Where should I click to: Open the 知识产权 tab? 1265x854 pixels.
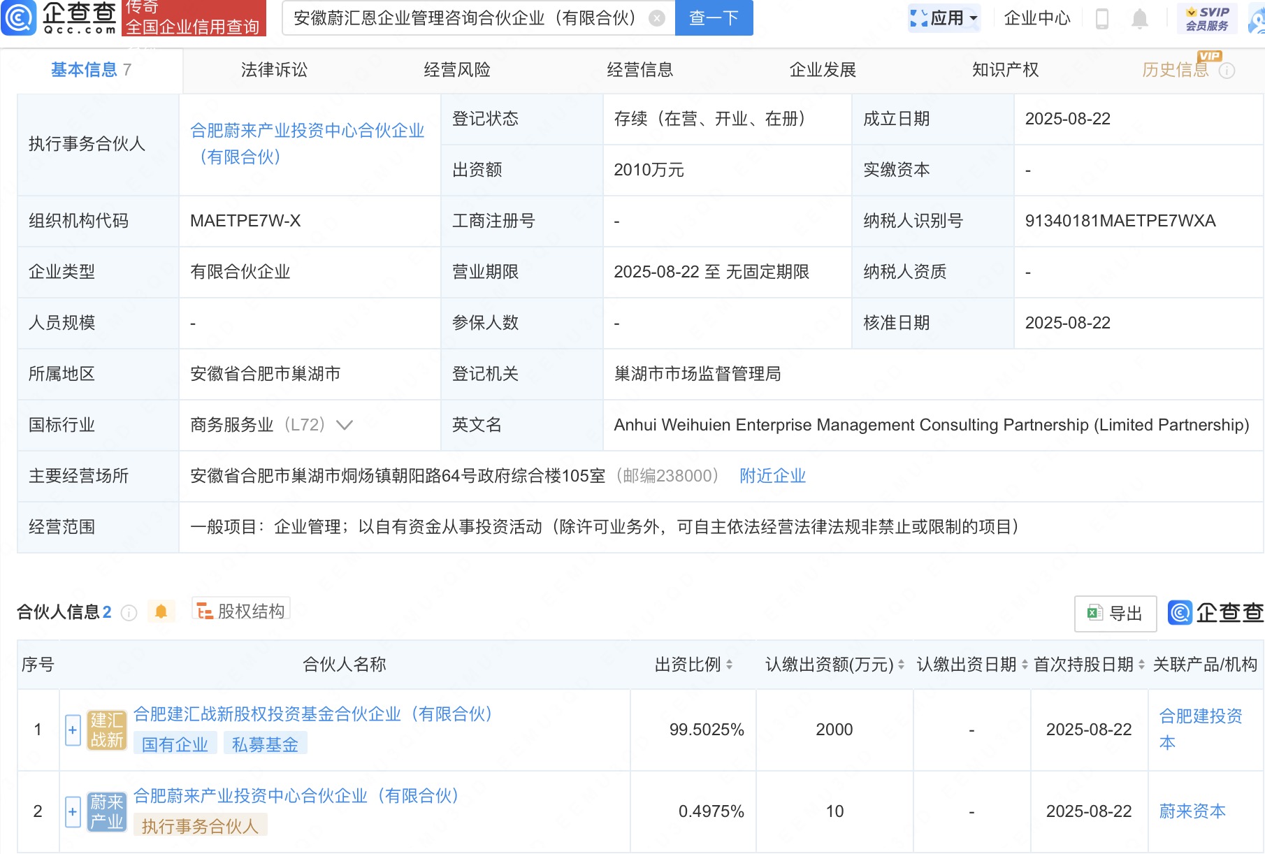click(1006, 70)
